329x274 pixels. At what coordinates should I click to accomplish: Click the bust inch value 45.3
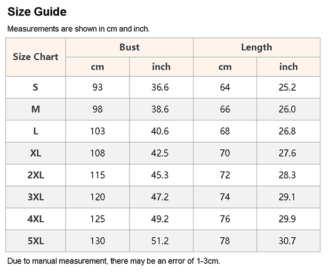point(160,175)
